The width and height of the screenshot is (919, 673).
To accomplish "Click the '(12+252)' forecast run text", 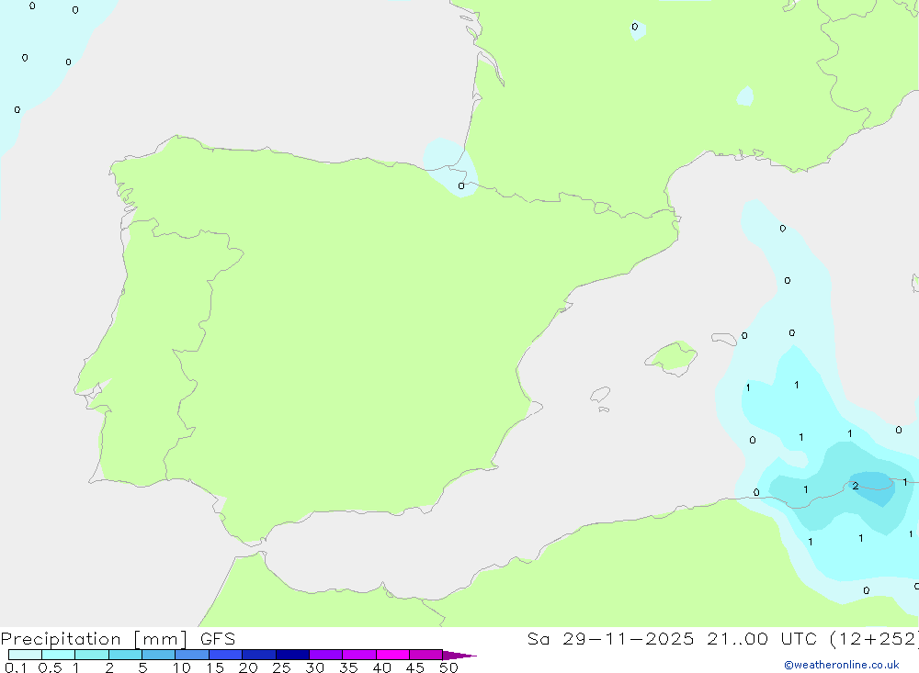I will (876, 639).
